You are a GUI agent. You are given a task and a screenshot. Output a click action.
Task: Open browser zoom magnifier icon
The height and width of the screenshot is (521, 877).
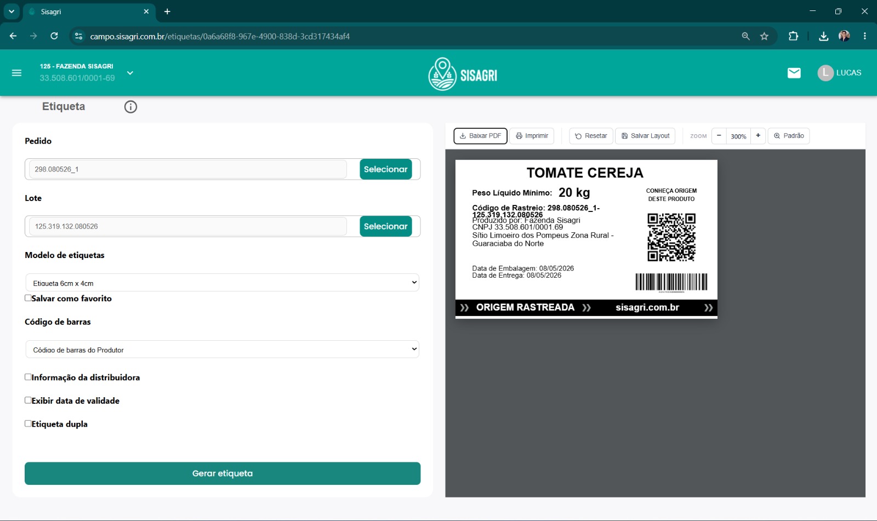click(x=745, y=36)
